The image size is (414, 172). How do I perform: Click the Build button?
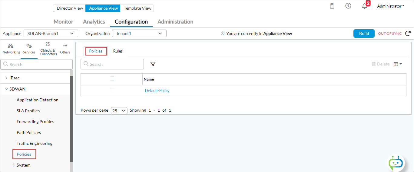click(364, 33)
